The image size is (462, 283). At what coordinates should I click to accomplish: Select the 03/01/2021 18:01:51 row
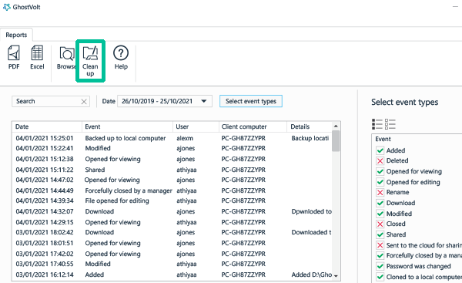point(172,243)
